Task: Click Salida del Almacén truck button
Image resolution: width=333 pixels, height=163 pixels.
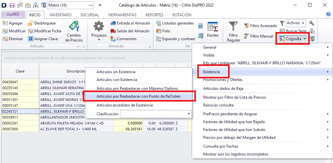Action: pyautogui.click(x=130, y=31)
